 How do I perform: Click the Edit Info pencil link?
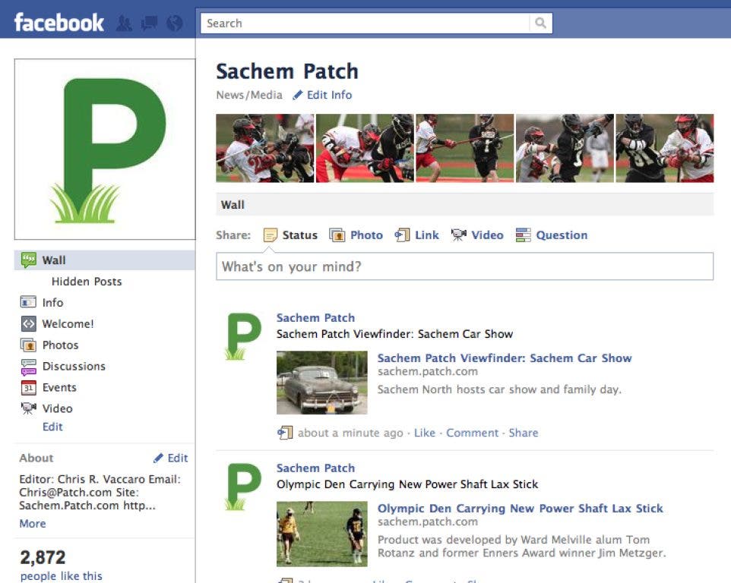tap(322, 95)
